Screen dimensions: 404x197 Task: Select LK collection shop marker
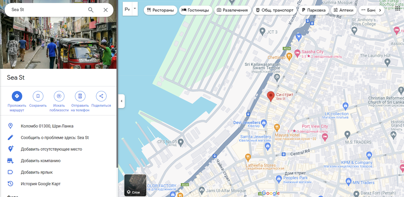[345, 107]
